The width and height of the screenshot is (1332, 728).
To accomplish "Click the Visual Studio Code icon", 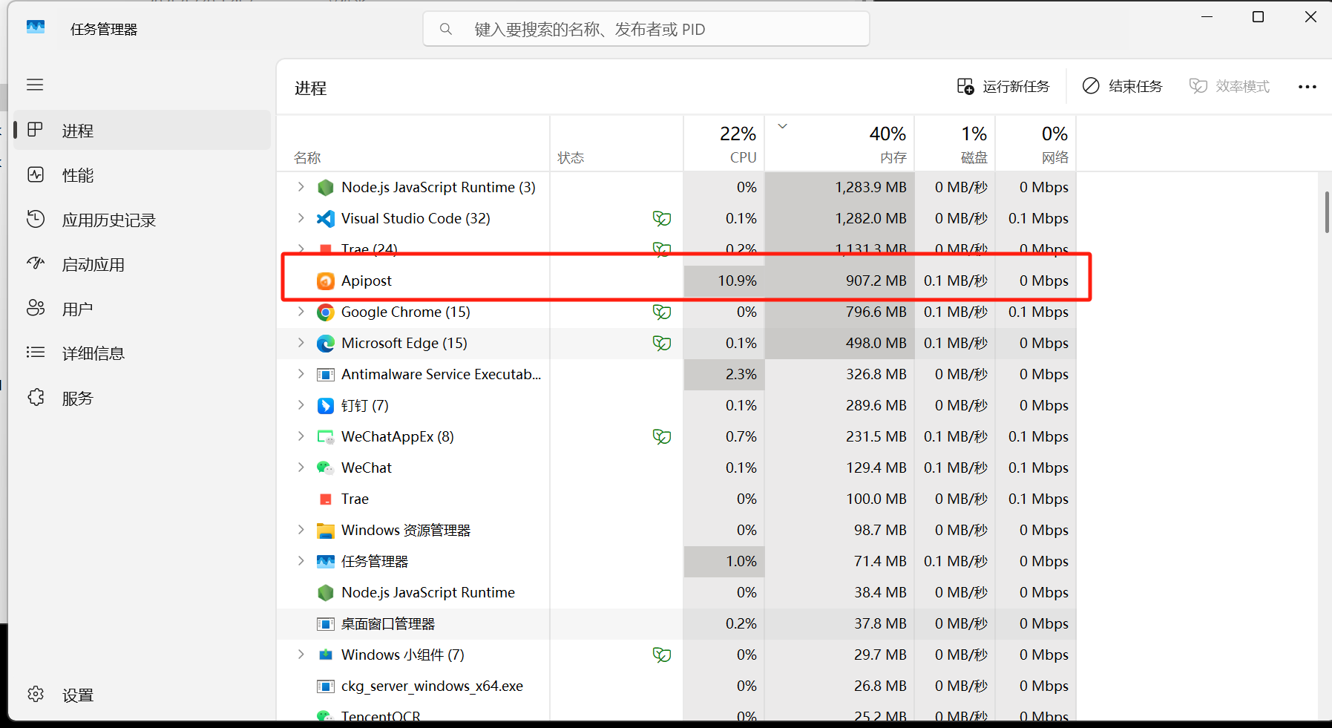I will pos(325,219).
